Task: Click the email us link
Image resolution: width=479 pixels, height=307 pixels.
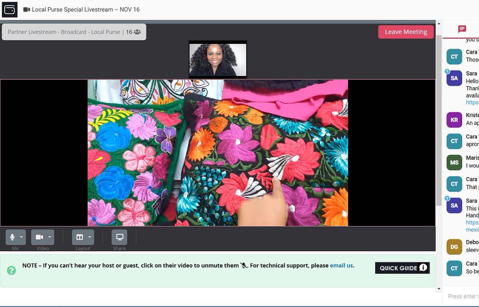Action: 341,265
